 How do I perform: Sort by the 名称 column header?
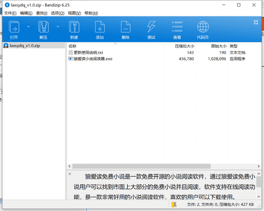[72, 46]
